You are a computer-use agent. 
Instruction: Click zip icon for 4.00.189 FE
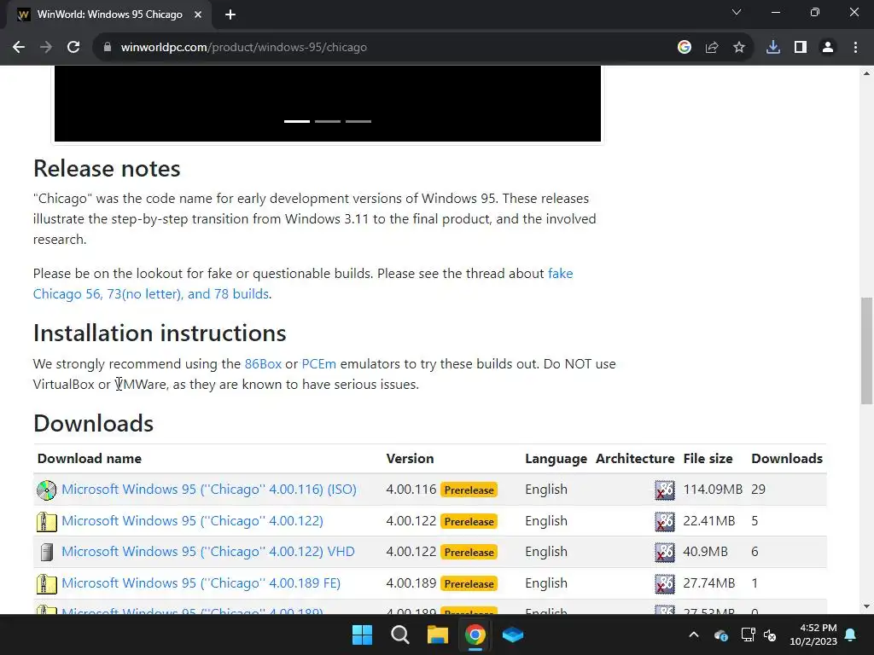tap(46, 584)
